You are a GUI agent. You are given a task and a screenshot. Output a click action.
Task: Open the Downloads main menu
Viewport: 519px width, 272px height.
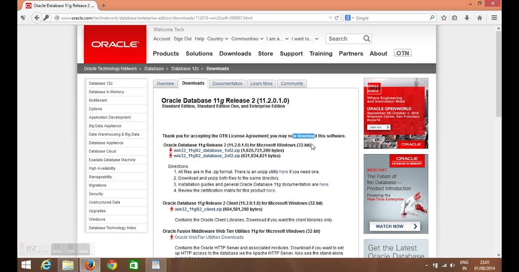pos(235,54)
